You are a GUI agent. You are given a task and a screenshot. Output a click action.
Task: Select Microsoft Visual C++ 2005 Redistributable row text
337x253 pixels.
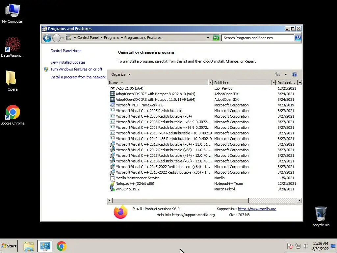pyautogui.click(x=149, y=111)
